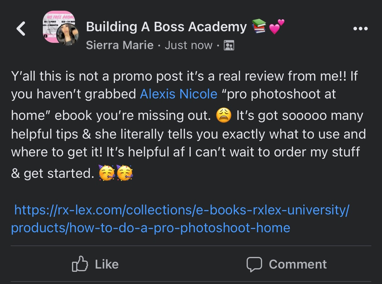Tap the post's review text body

[187, 134]
